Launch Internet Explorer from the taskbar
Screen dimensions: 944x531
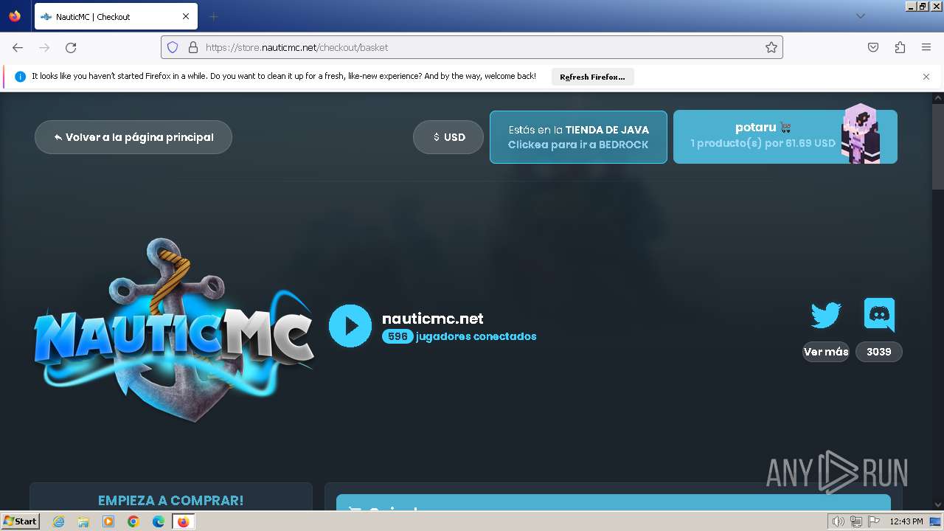pyautogui.click(x=58, y=521)
